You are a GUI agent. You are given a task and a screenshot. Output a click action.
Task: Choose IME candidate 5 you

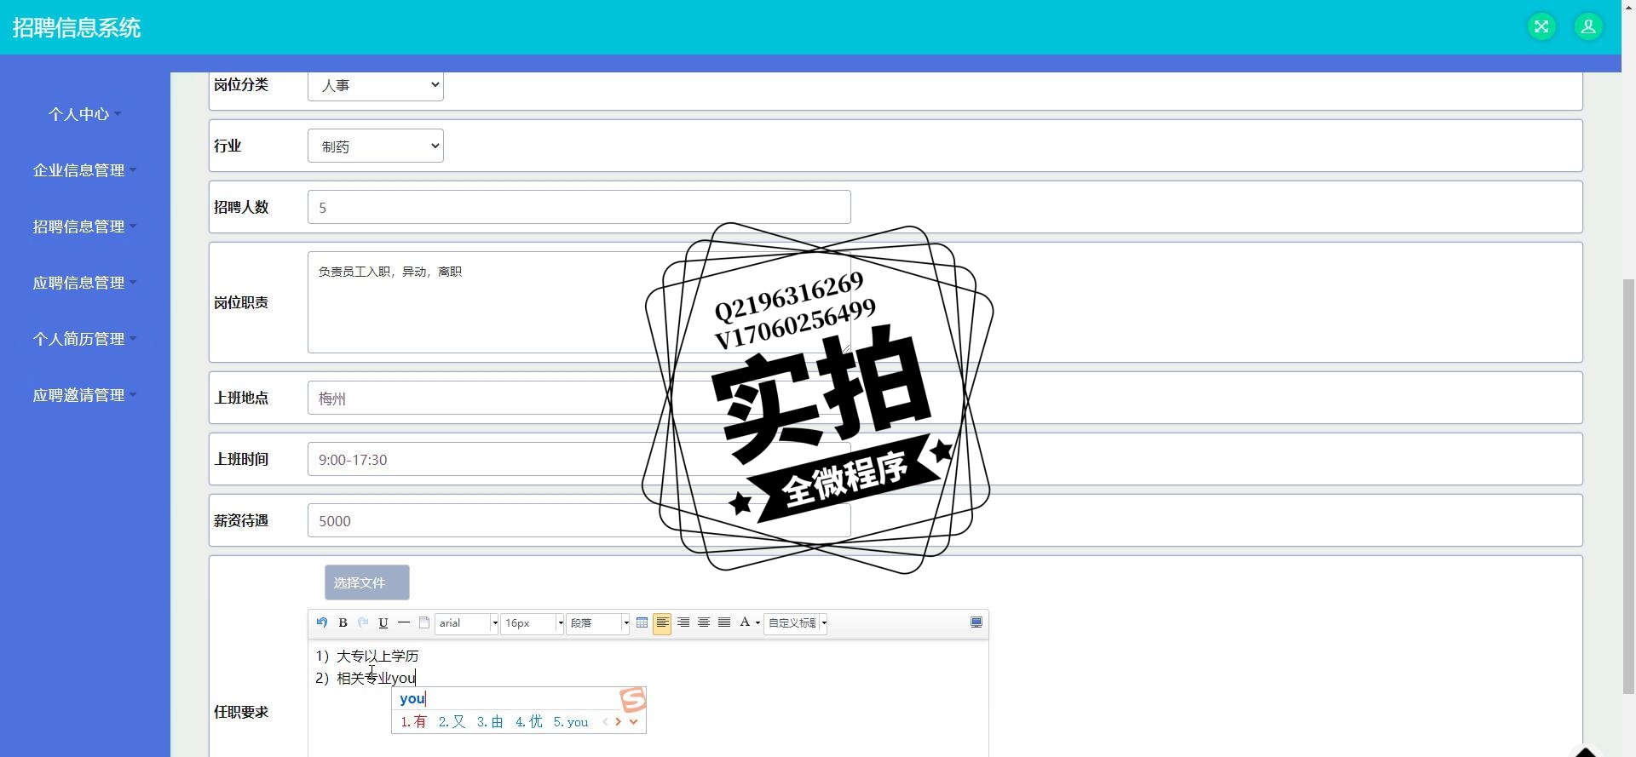coord(571,722)
